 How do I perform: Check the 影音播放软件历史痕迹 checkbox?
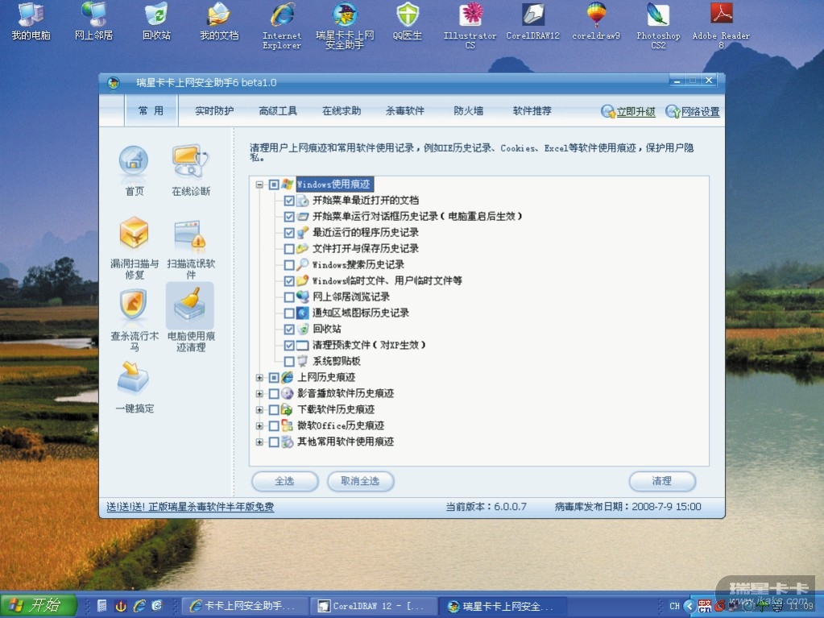point(274,394)
